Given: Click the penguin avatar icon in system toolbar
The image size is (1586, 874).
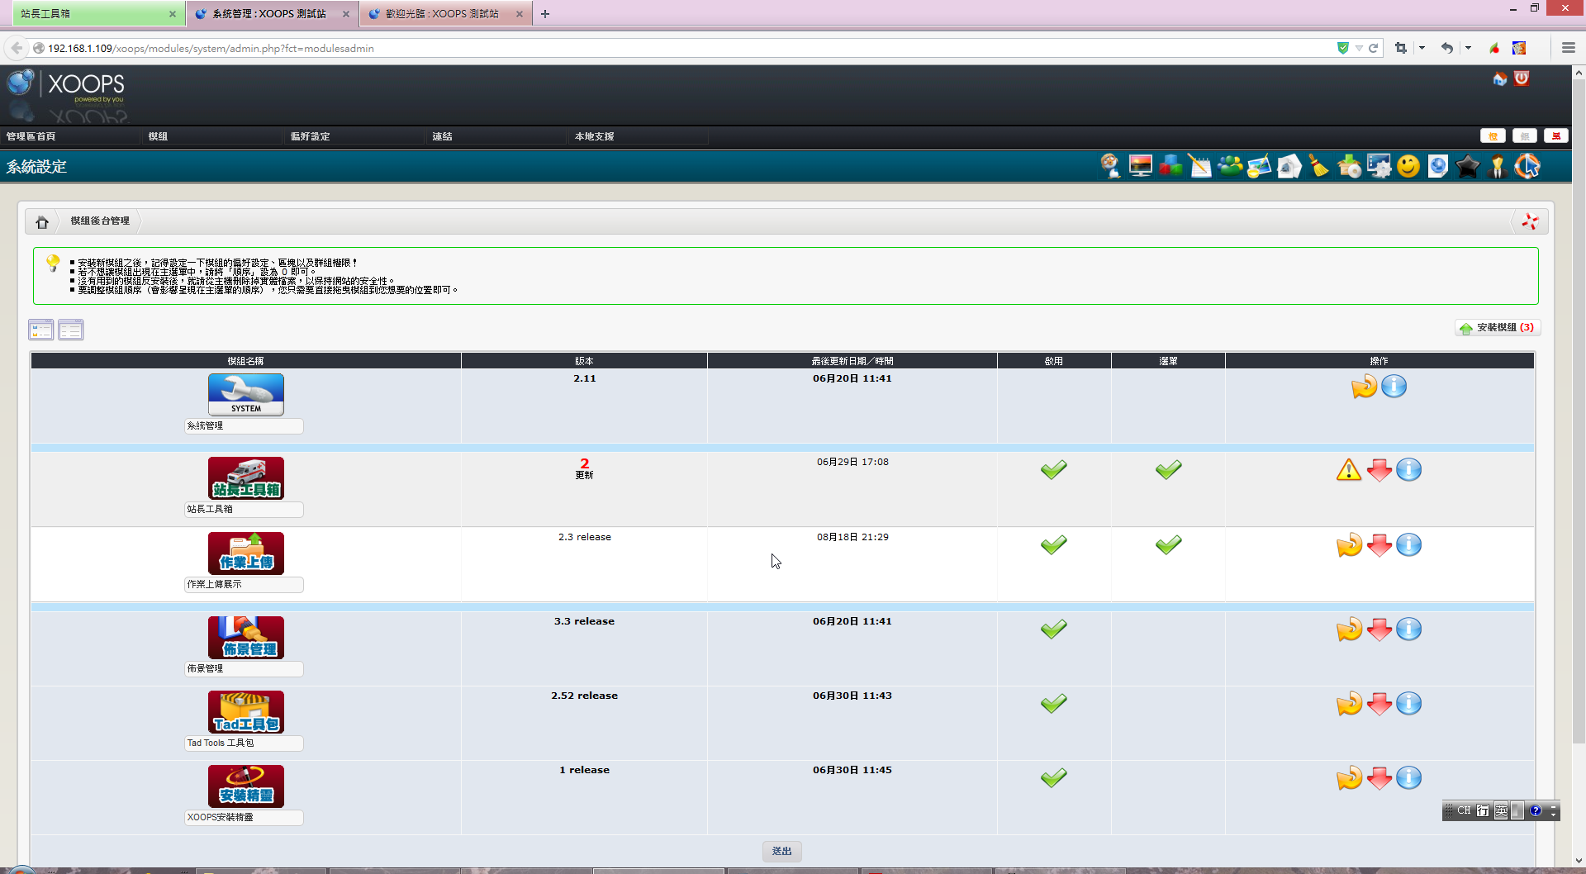Looking at the screenshot, I should (x=1111, y=167).
